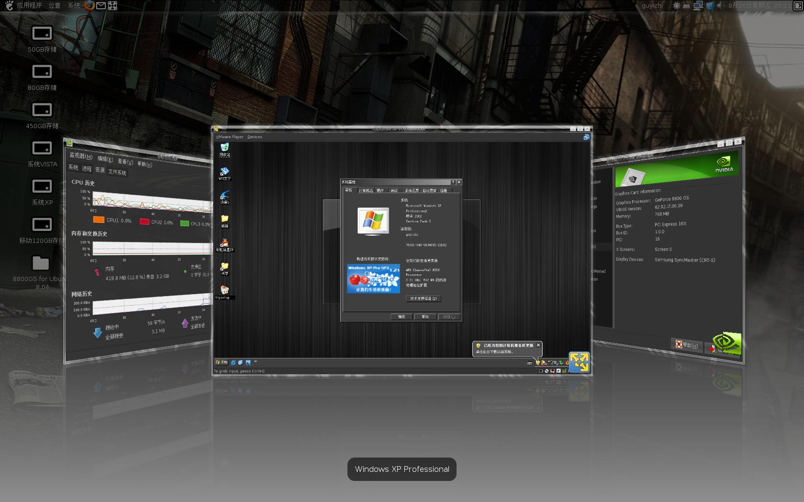Click the blue download arrow in 网络历史
804x502 pixels.
click(x=98, y=332)
